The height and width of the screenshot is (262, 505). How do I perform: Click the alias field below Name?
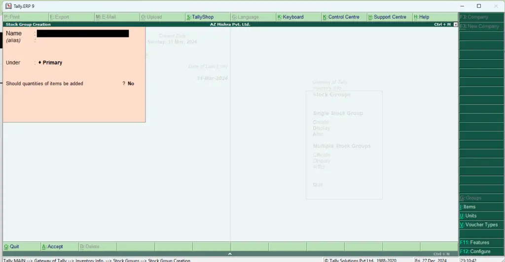coord(83,40)
